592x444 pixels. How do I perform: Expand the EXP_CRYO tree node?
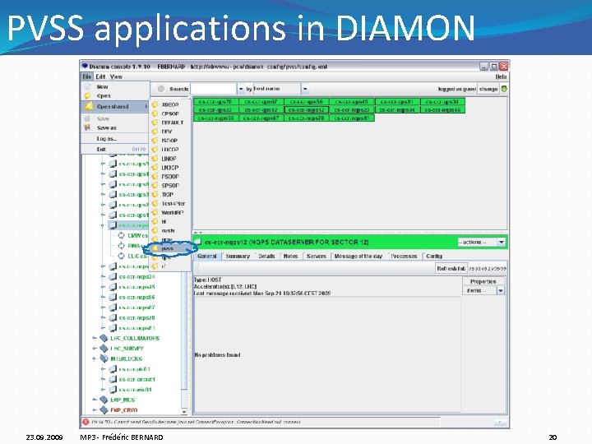pyautogui.click(x=95, y=410)
